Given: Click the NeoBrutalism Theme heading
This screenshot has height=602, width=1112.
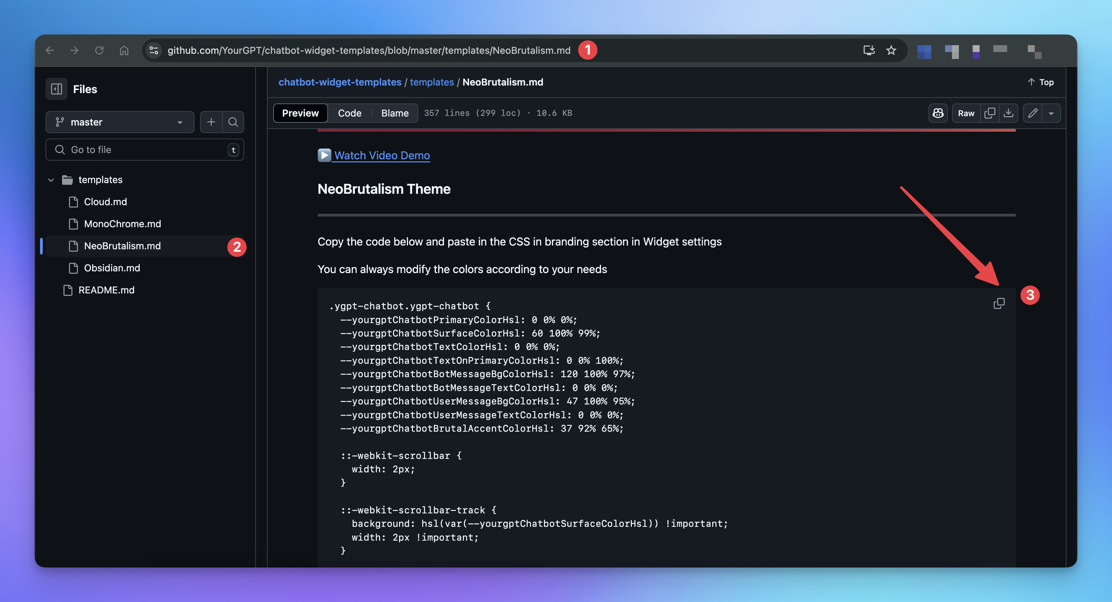Looking at the screenshot, I should tap(384, 189).
